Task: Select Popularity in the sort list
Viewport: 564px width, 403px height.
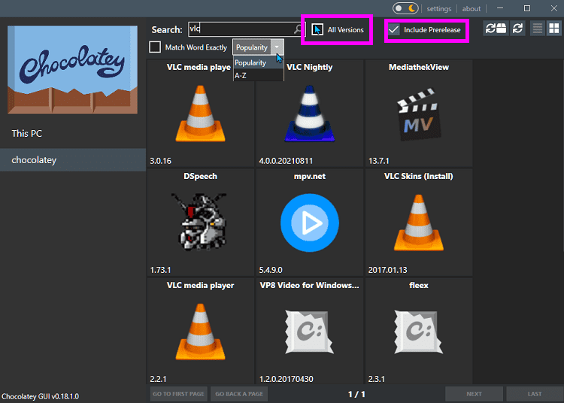Action: click(x=258, y=62)
